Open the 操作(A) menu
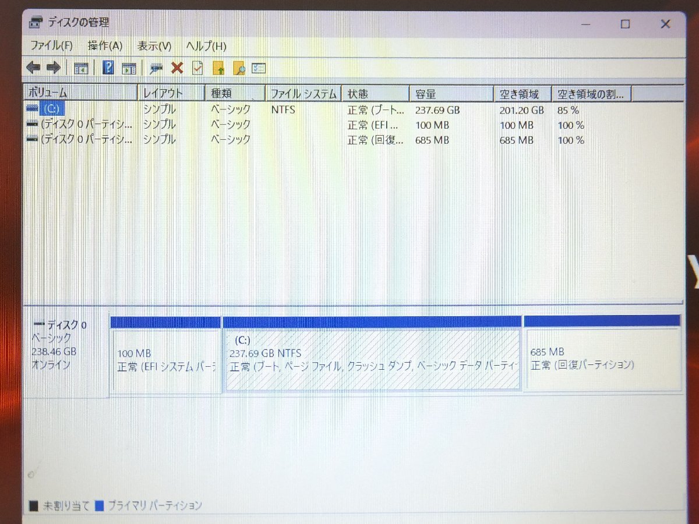 [105, 46]
